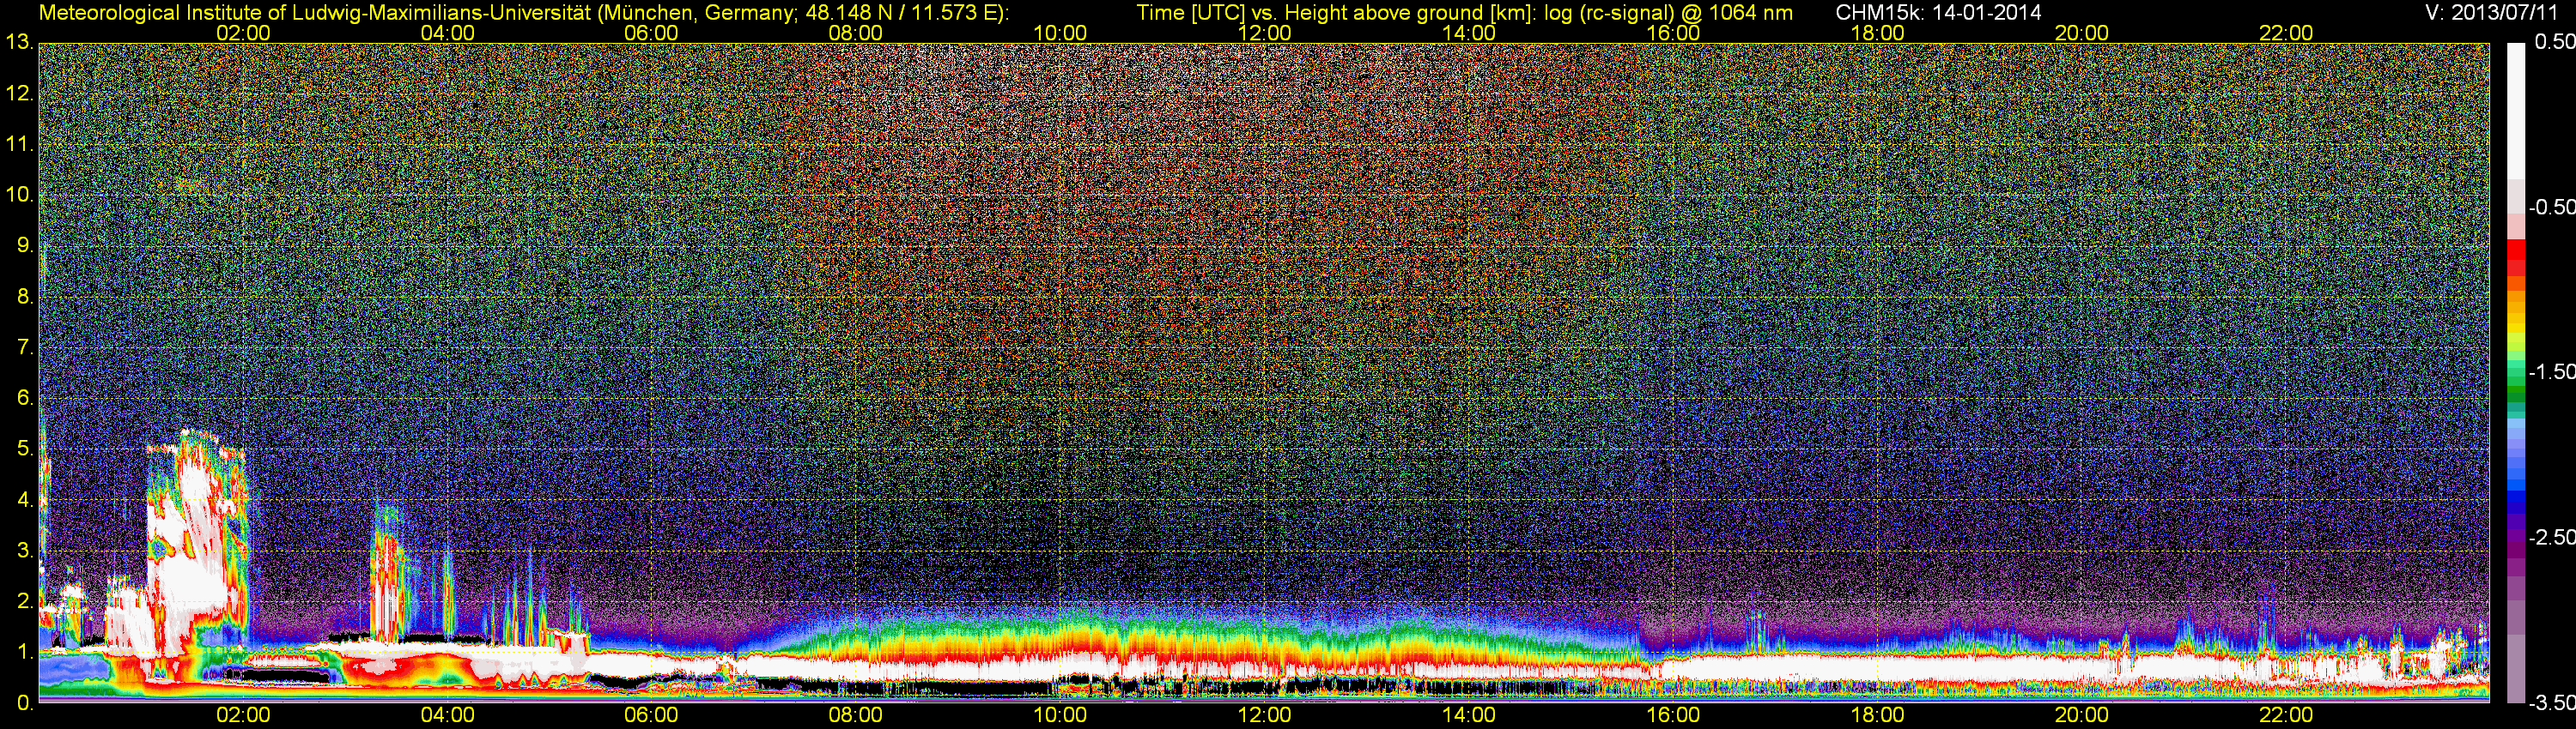Viewport: 2576px width, 729px height.
Task: Click the 14:00 label on the lower time axis
Action: [1469, 715]
